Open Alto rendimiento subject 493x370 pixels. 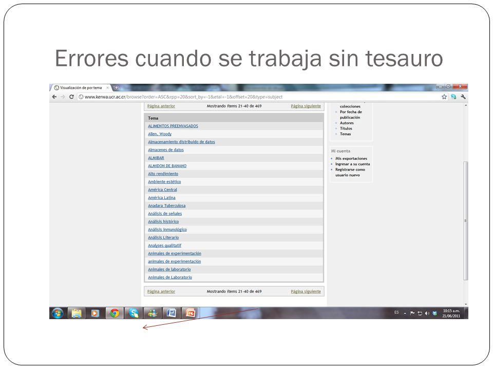click(163, 174)
